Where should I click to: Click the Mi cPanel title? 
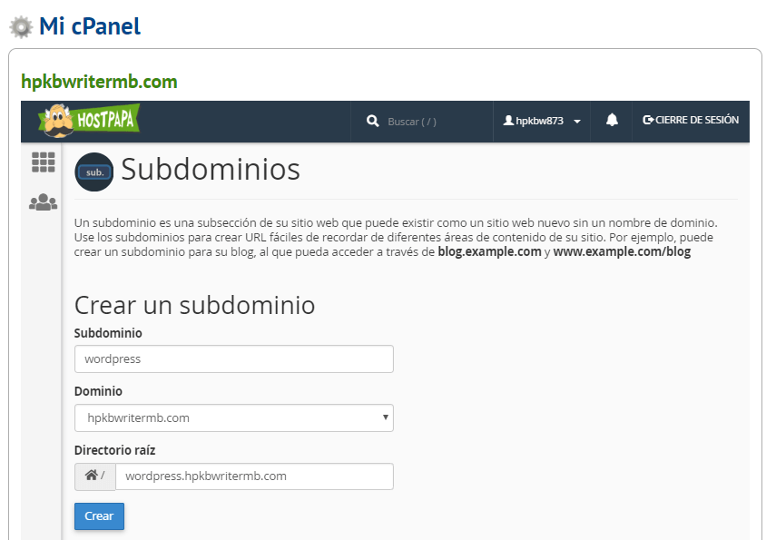(90, 26)
